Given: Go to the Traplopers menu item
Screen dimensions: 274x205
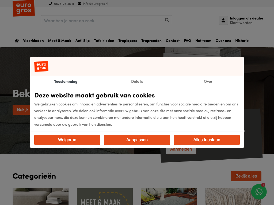Looking at the screenshot, I should [x=128, y=41].
